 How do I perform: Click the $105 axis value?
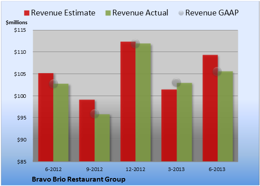(x=20, y=74)
